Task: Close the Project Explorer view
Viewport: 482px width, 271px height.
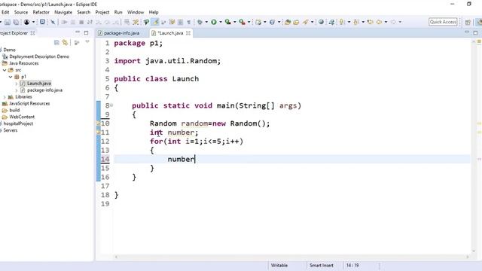Action: pyautogui.click(x=32, y=33)
